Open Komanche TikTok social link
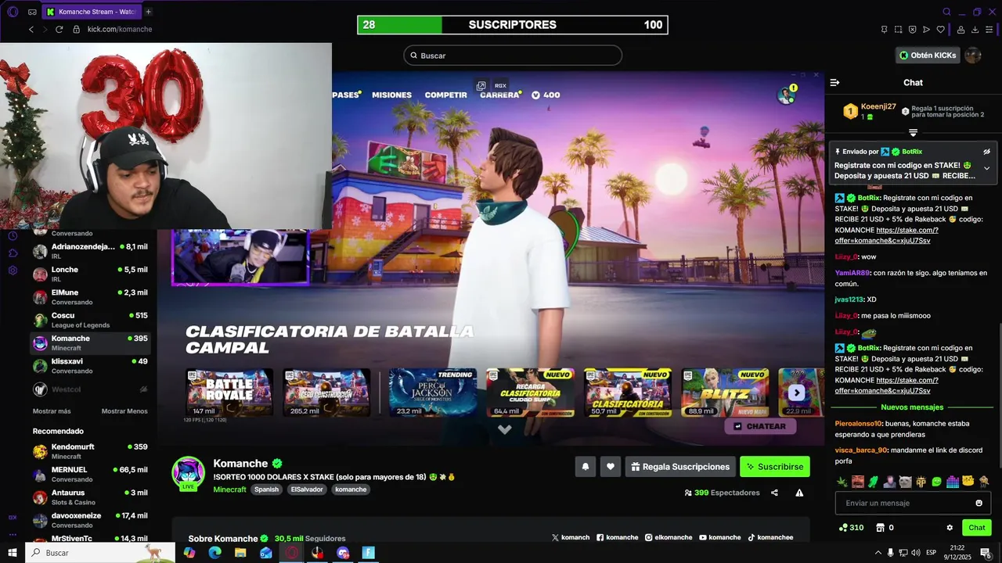This screenshot has width=1002, height=563. [770, 537]
